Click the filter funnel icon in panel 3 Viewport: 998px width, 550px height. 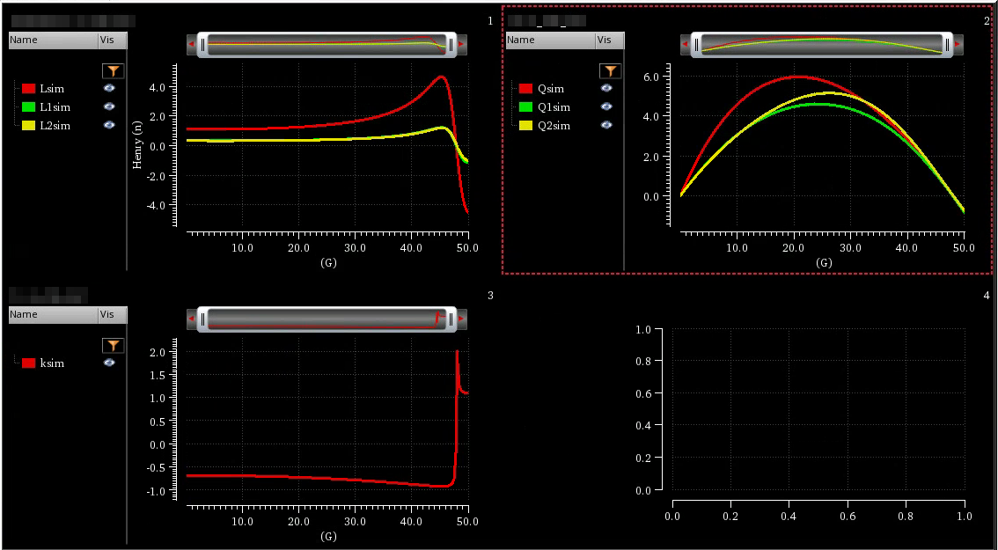(x=113, y=346)
